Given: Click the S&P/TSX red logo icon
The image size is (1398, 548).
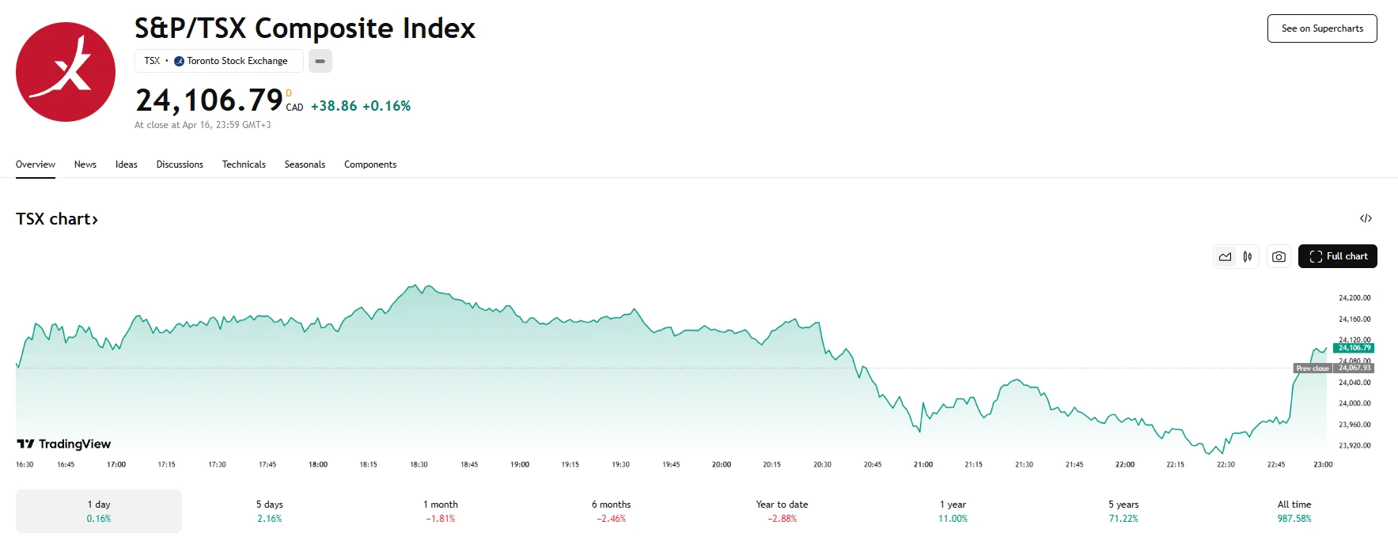Looking at the screenshot, I should coord(66,72).
